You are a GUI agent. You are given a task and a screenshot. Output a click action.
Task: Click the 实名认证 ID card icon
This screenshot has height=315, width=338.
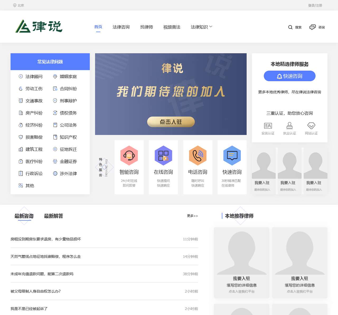tap(268, 126)
